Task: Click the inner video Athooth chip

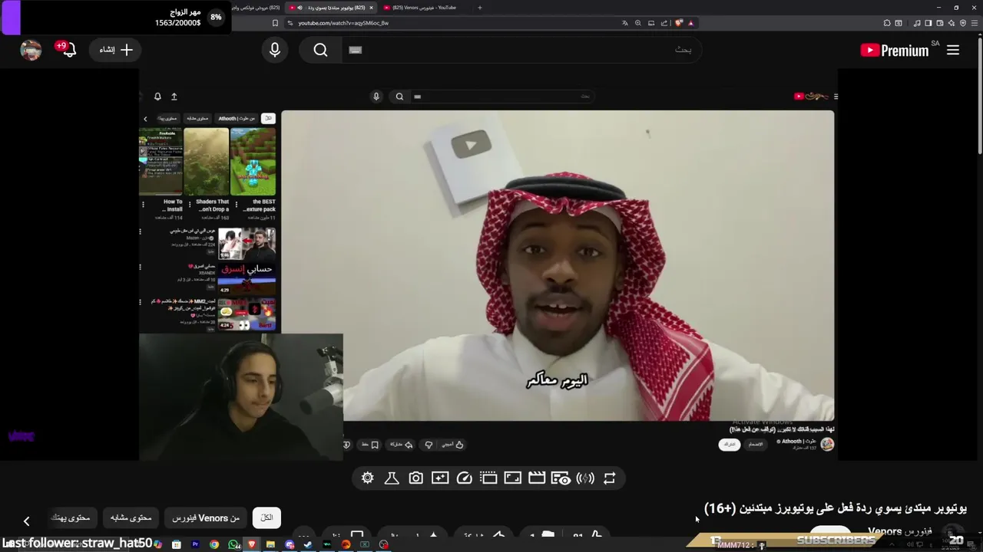Action: coord(237,118)
